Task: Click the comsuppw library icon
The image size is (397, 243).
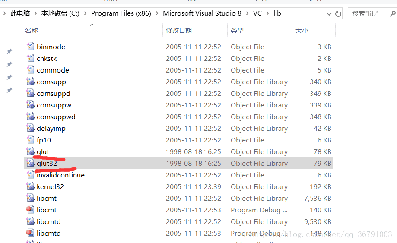Action: coord(30,105)
